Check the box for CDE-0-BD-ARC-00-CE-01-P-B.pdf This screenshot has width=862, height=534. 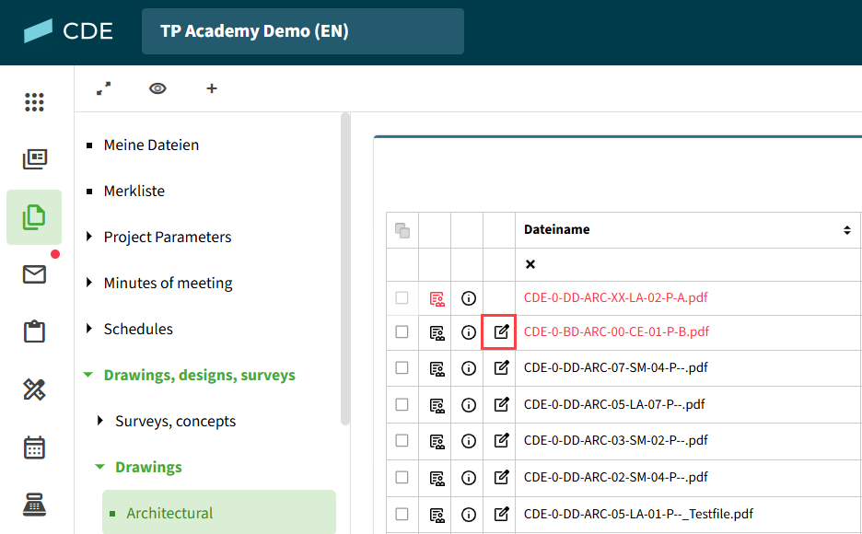[402, 332]
